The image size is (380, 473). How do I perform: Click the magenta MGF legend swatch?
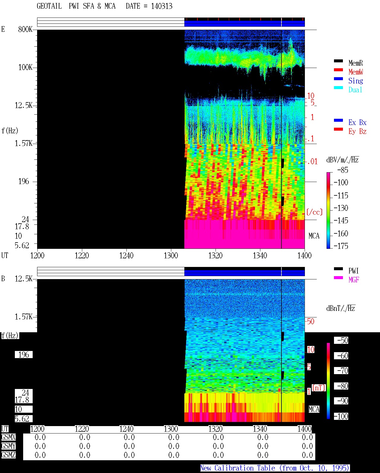point(338,278)
